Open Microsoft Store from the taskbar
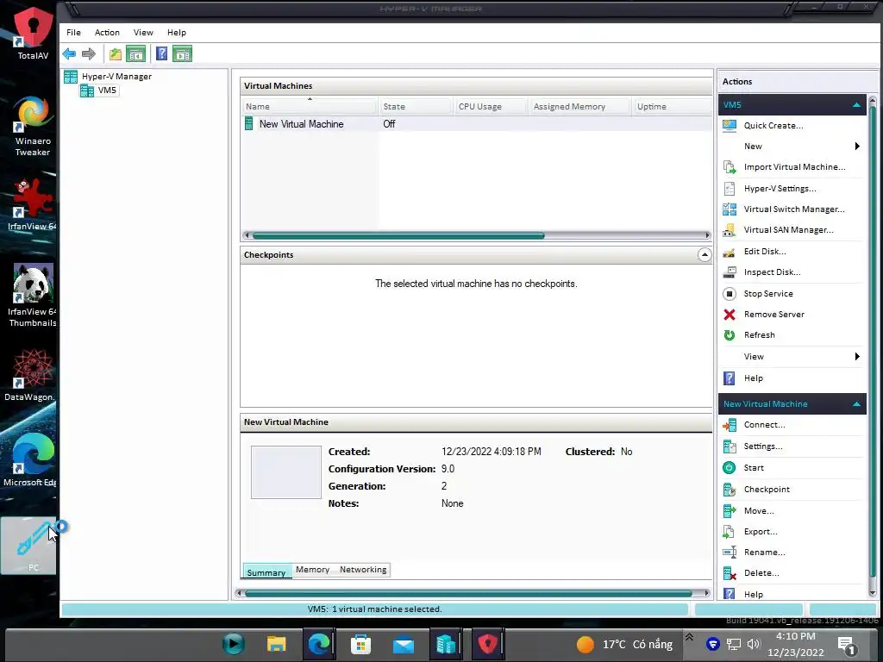This screenshot has width=883, height=662. 360,644
